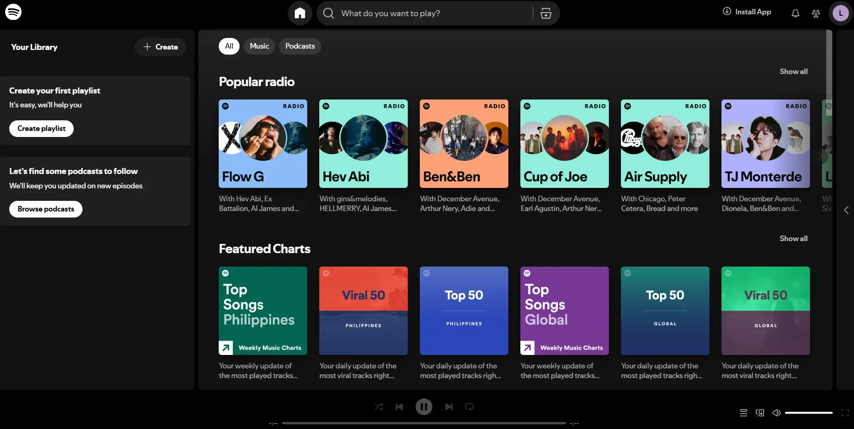This screenshot has height=429, width=854.
Task: Open the Queue icon
Action: pos(744,413)
